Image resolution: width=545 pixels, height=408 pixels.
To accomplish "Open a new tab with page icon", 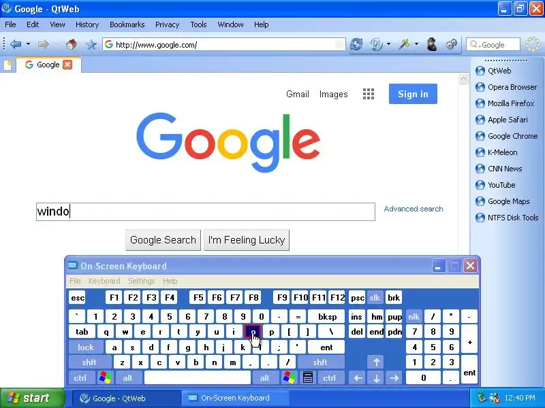I will click(7, 65).
